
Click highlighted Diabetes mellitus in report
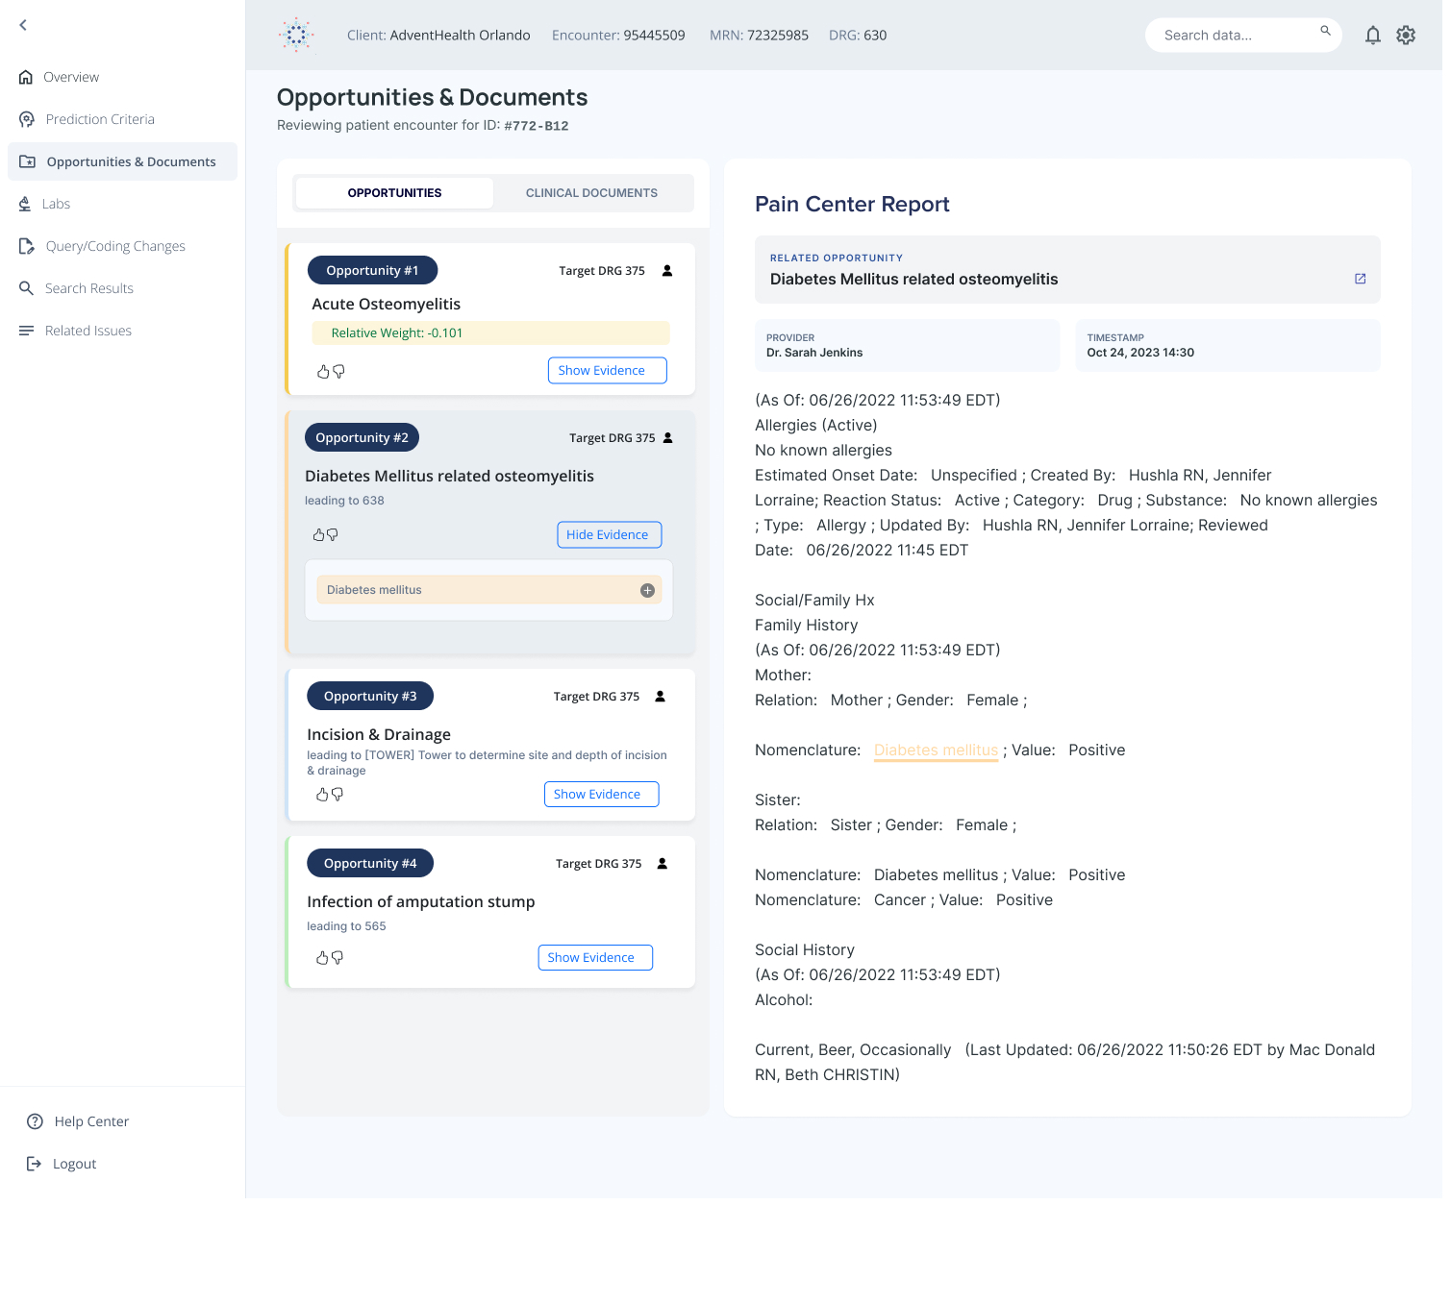click(936, 750)
